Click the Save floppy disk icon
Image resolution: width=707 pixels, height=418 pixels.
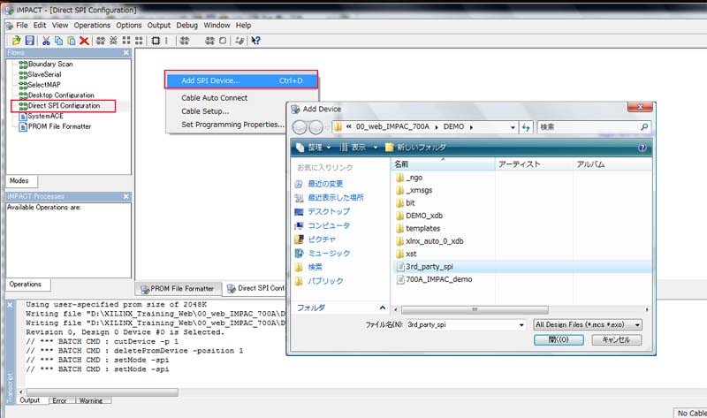[30, 41]
